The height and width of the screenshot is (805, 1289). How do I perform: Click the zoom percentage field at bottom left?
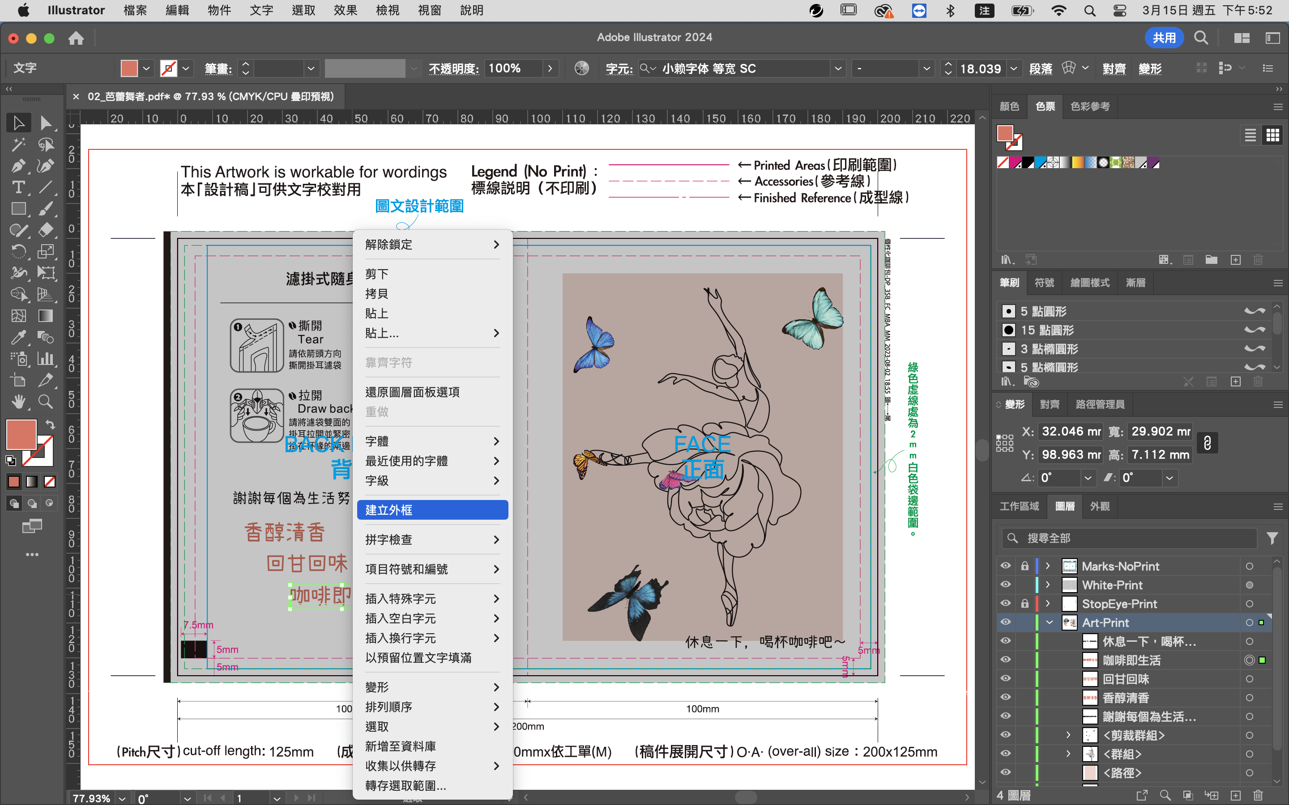[92, 797]
